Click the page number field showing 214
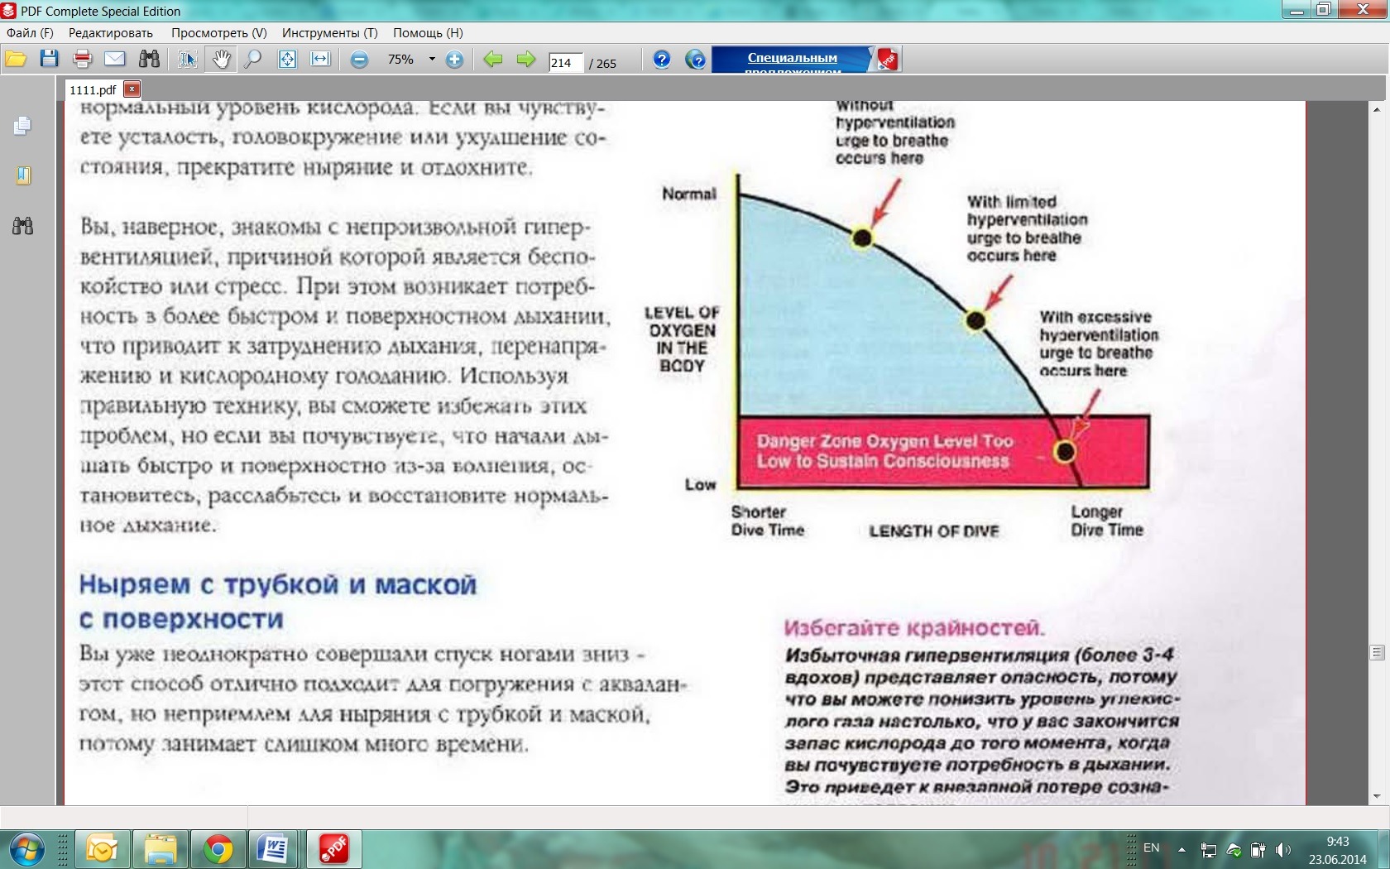1390x869 pixels. tap(566, 63)
